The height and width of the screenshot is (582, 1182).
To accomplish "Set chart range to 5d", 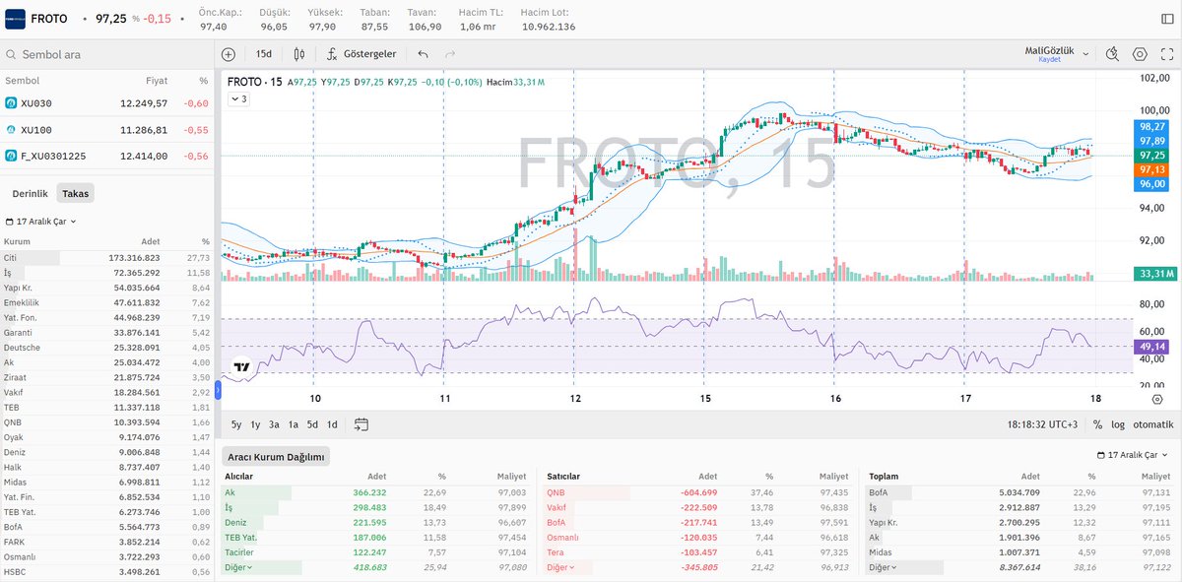I will [312, 424].
